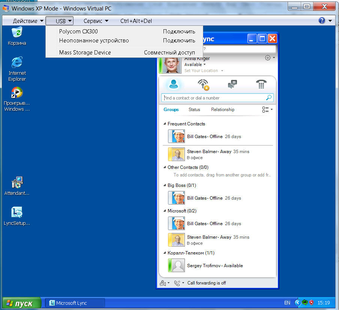339x310 pixels.
Task: Attach Polycom CX300 device via Подключить
Action: click(179, 32)
